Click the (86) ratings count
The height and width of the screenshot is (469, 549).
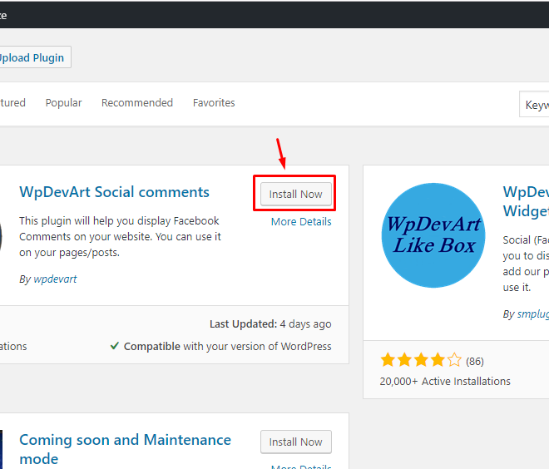[x=475, y=361]
